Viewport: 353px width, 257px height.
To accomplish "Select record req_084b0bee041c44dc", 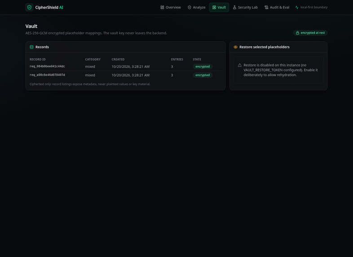I will pos(47,66).
